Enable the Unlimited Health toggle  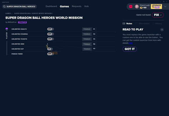[50, 29]
